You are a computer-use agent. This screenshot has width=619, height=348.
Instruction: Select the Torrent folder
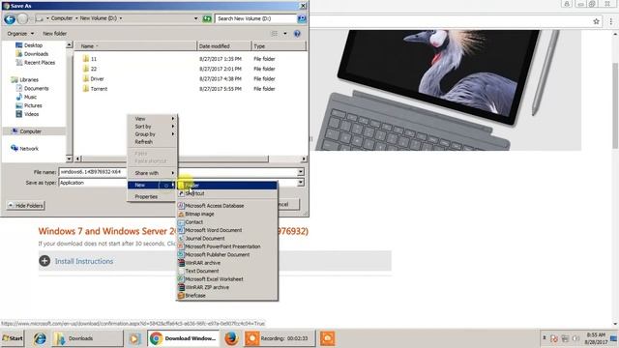(99, 89)
